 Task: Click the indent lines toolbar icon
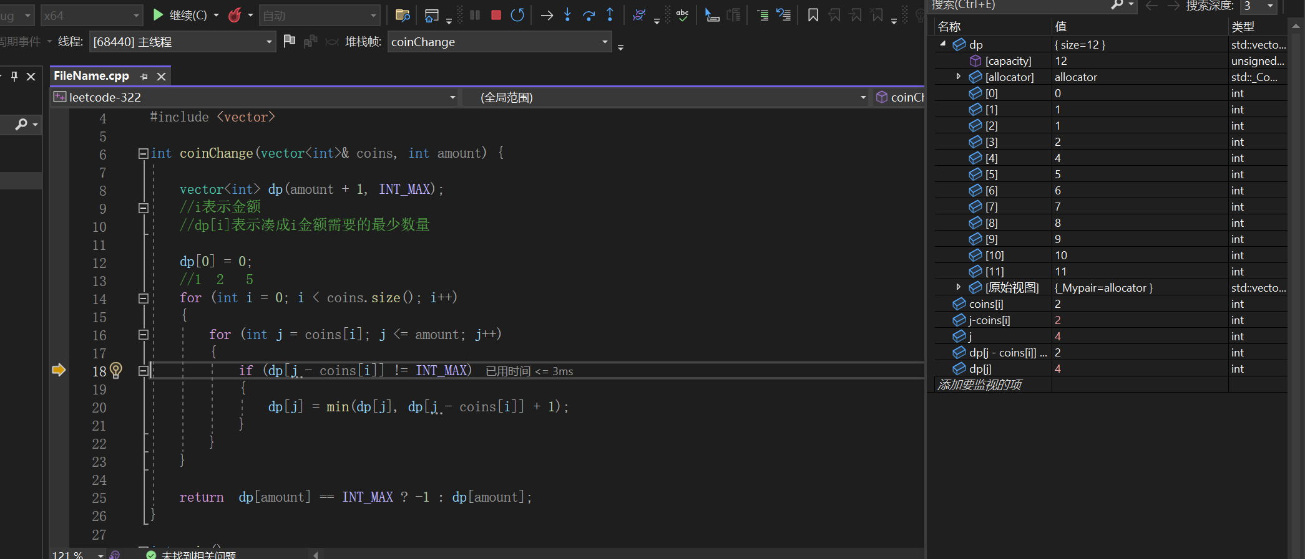click(x=763, y=15)
